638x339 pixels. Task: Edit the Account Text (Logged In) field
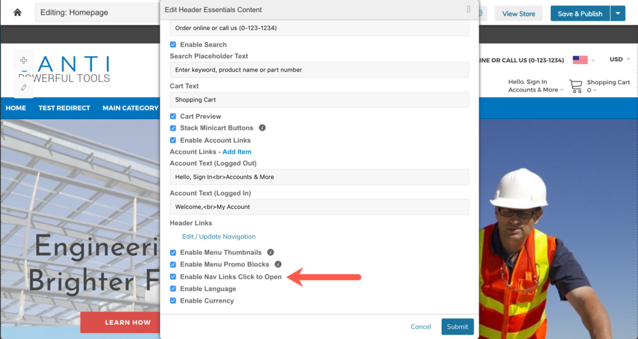coord(320,207)
